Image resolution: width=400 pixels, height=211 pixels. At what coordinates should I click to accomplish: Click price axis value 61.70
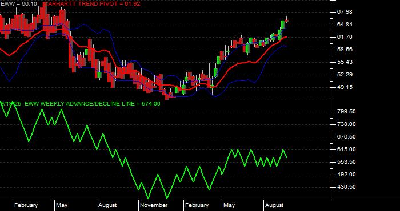tap(344, 37)
